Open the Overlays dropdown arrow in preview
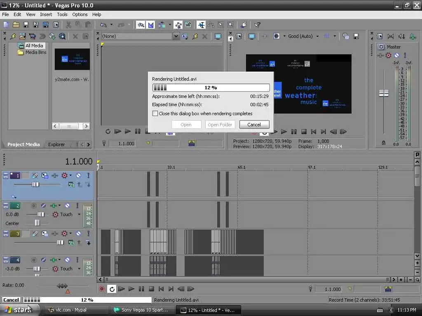Viewport: 422px width, 316px height. pos(335,36)
